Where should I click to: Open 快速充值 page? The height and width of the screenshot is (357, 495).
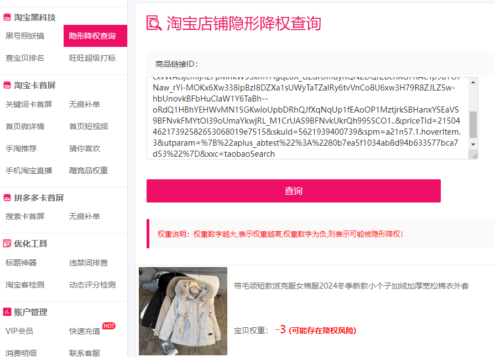point(85,331)
